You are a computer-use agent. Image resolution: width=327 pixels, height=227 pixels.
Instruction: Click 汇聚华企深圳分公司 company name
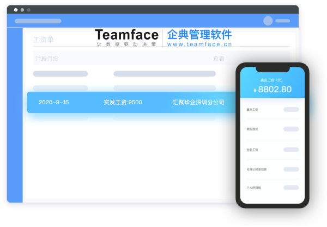[x=198, y=102]
